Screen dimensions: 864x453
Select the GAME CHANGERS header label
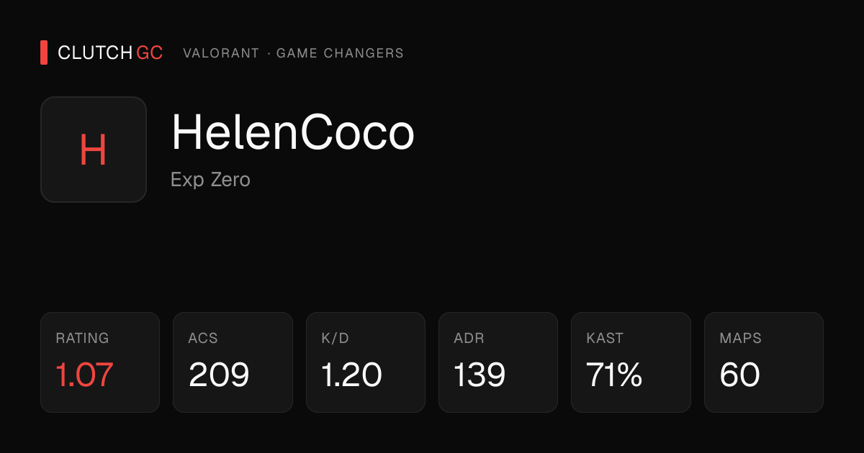point(340,53)
